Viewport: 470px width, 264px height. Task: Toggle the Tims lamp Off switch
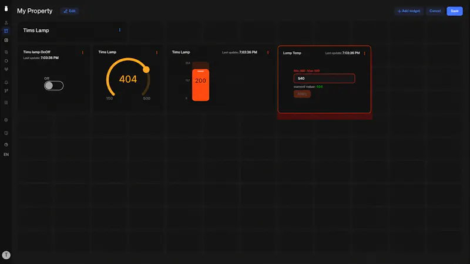click(x=54, y=86)
